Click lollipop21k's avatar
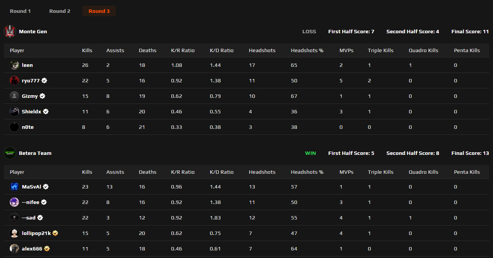The width and height of the screenshot is (493, 258). click(x=14, y=233)
